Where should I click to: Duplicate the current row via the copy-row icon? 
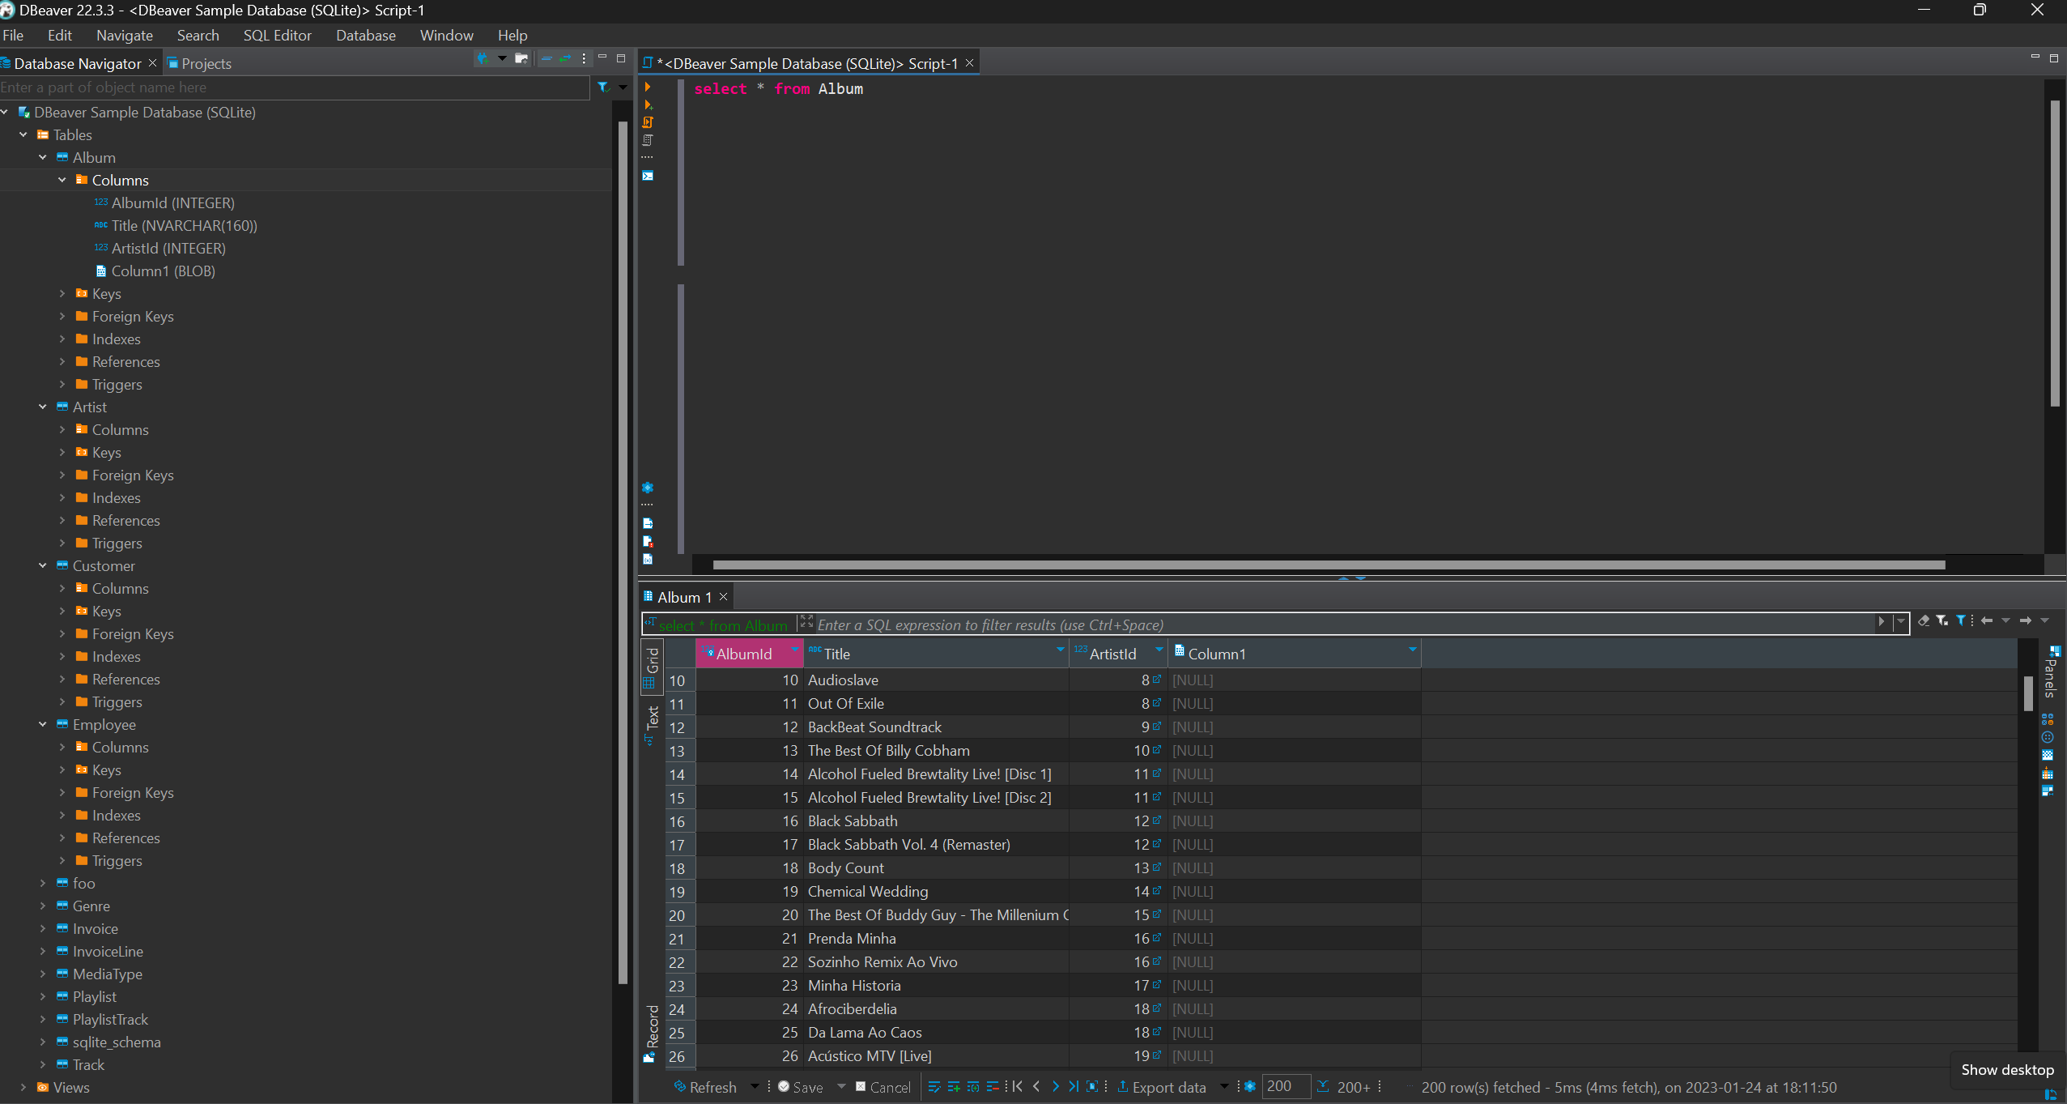pos(972,1087)
